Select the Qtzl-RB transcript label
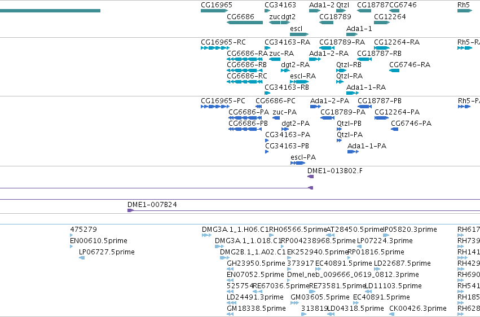The width and height of the screenshot is (480, 317). click(x=349, y=65)
